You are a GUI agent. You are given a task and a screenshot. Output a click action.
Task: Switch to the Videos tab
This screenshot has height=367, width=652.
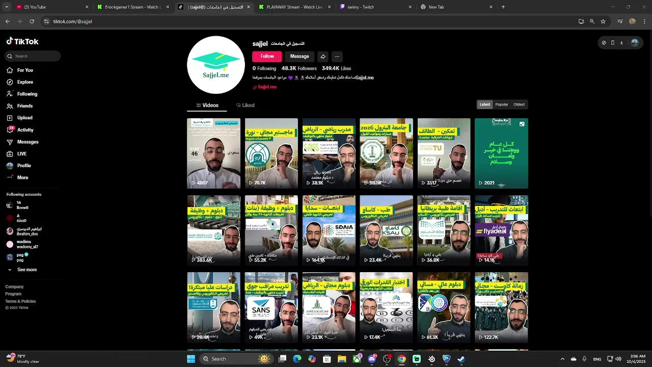[x=207, y=106]
